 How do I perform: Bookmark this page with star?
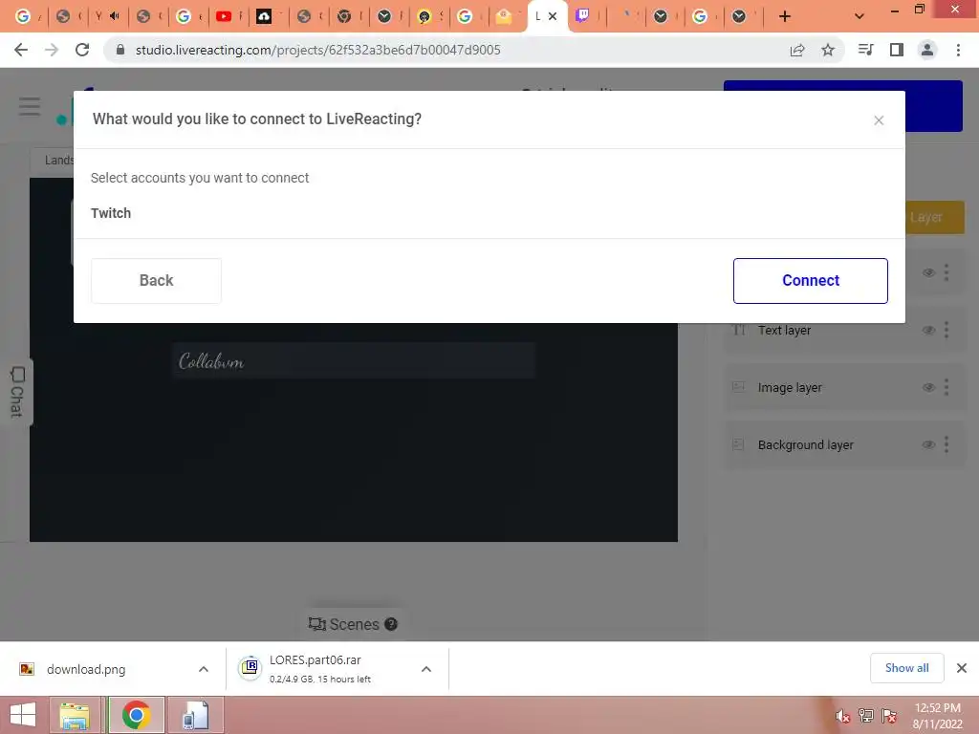point(828,50)
